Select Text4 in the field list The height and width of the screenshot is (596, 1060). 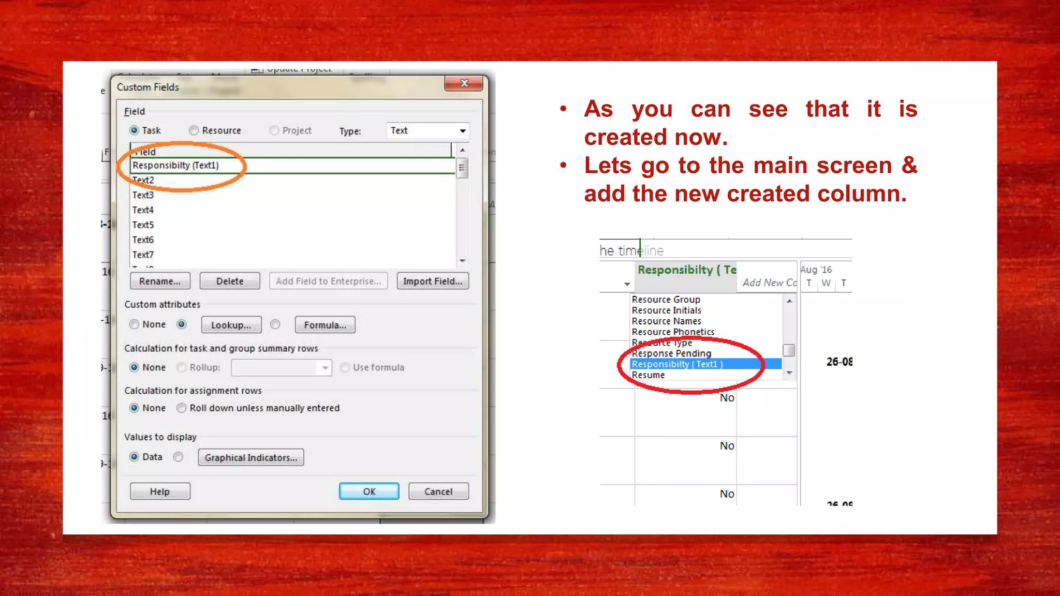point(292,210)
